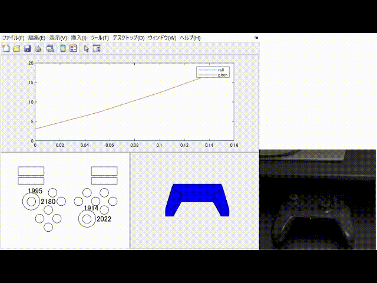
Task: Click the camera image of the gamepad
Action: click(x=318, y=199)
